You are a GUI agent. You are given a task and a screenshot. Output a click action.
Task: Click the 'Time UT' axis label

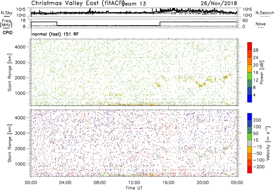click(x=134, y=188)
